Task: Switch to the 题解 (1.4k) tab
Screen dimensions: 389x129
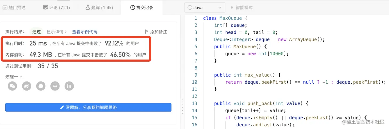Action: click(x=99, y=7)
